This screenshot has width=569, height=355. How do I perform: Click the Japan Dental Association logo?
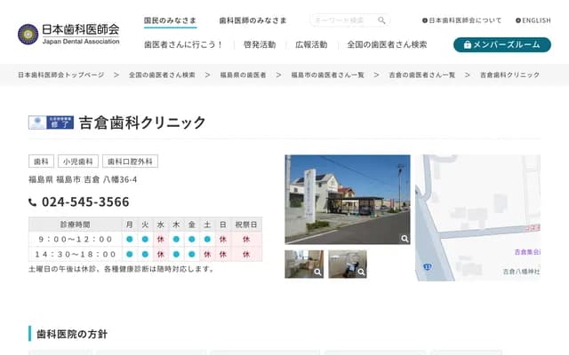pos(68,34)
